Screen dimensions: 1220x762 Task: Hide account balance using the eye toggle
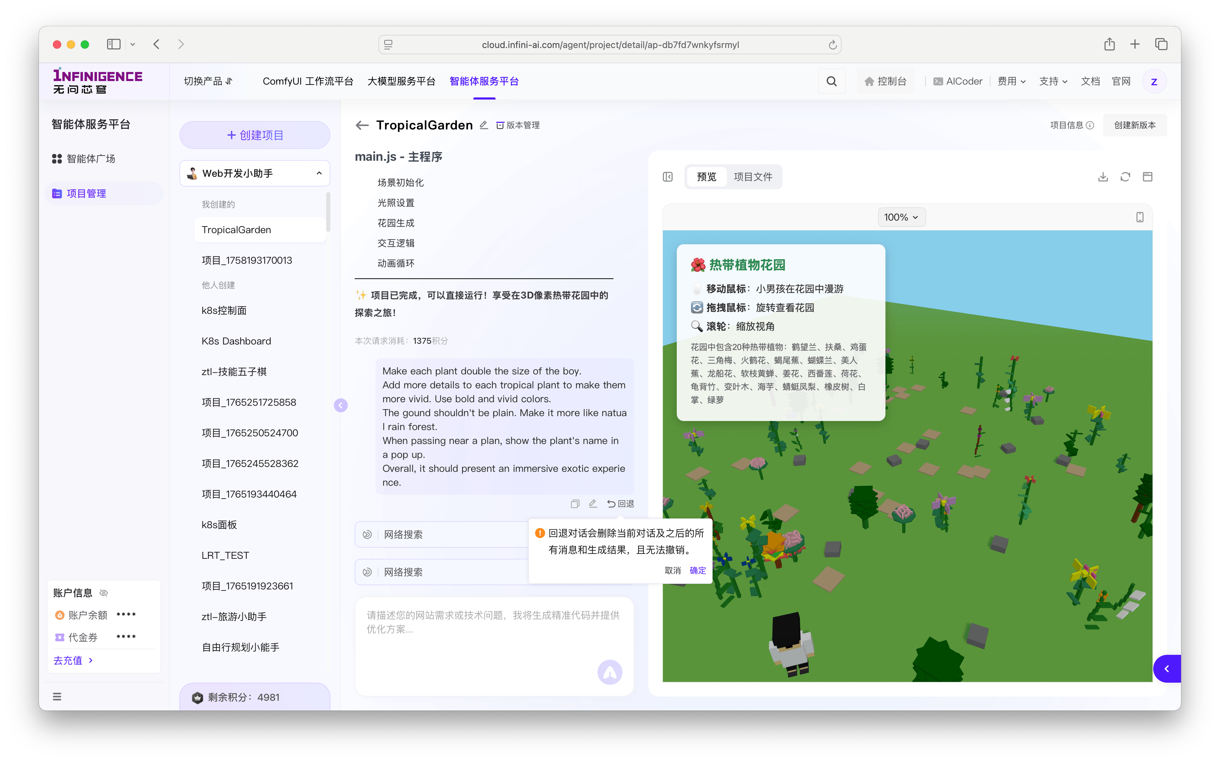[104, 593]
